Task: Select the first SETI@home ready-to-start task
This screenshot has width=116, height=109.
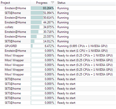Action: [x=58, y=79]
